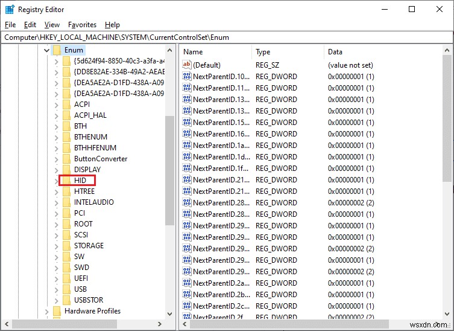Select the HID folder icon

pos(66,181)
